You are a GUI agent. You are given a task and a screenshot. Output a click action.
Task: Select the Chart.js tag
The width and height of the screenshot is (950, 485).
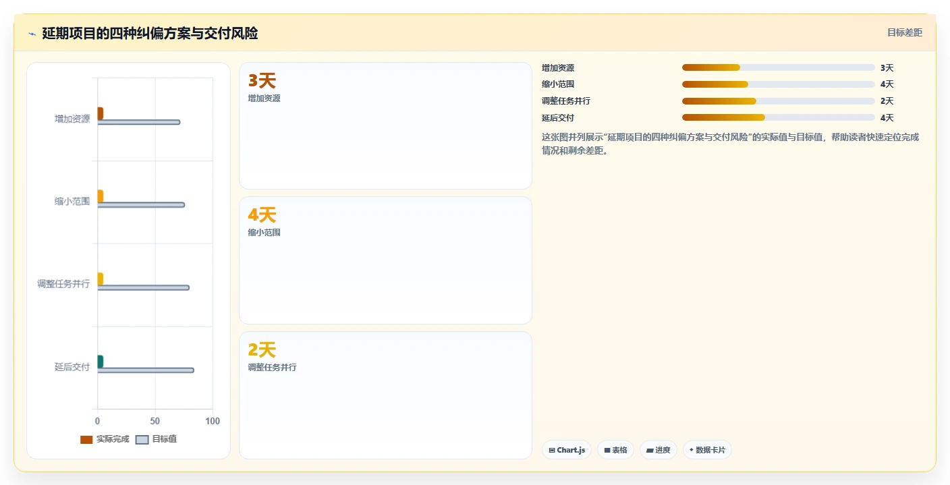coord(567,450)
